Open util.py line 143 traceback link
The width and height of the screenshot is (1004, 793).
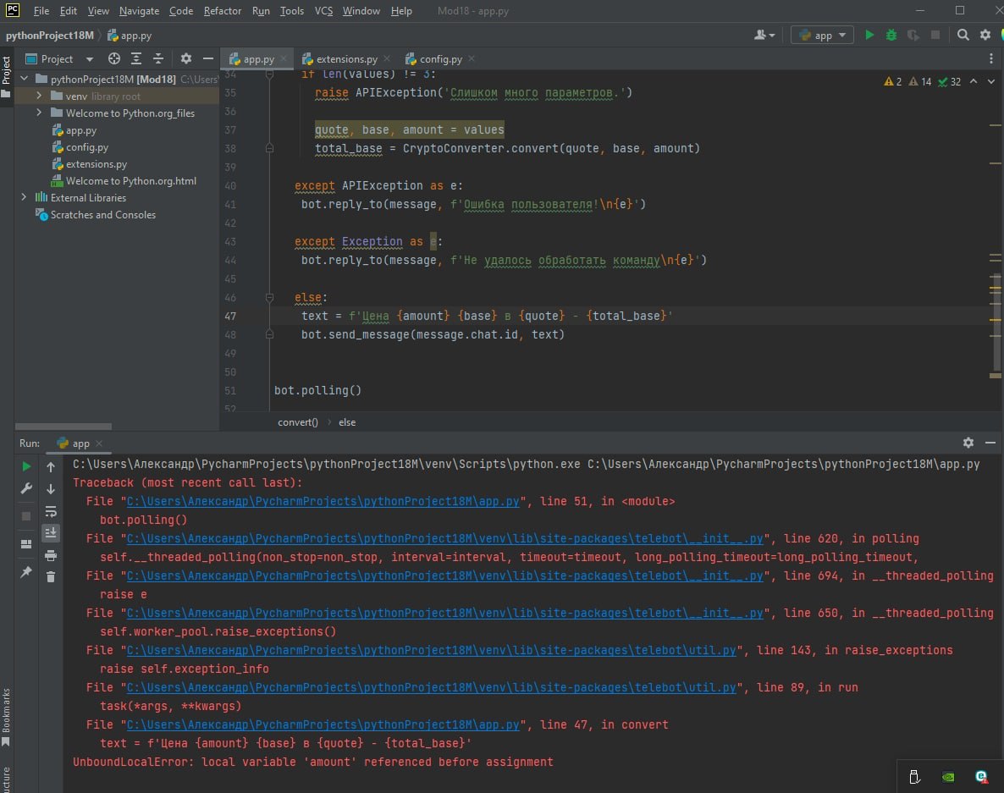[433, 650]
